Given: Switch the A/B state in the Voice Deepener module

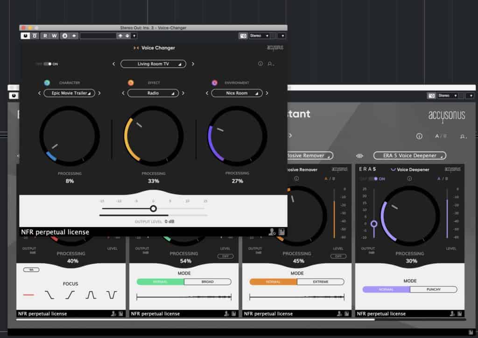Looking at the screenshot, I should 443,179.
